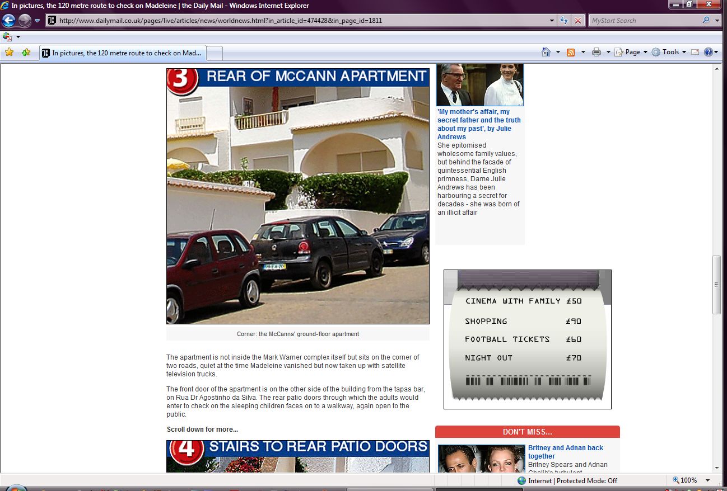The width and height of the screenshot is (727, 491).
Task: Click the search magnifier icon
Action: click(x=706, y=21)
